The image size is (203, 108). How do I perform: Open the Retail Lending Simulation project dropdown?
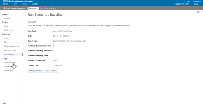[x=15, y=8]
